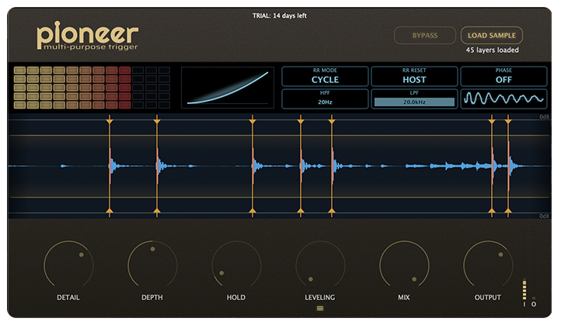Click the LEVELING knob

[320, 265]
